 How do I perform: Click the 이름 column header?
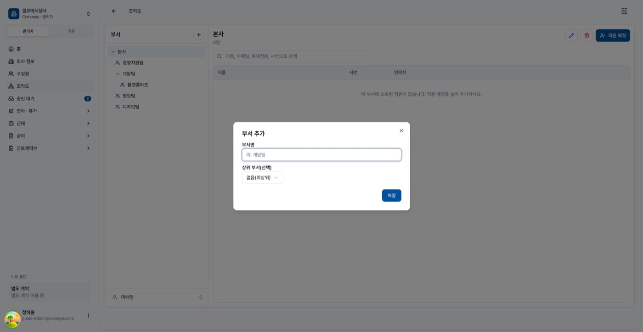click(221, 73)
